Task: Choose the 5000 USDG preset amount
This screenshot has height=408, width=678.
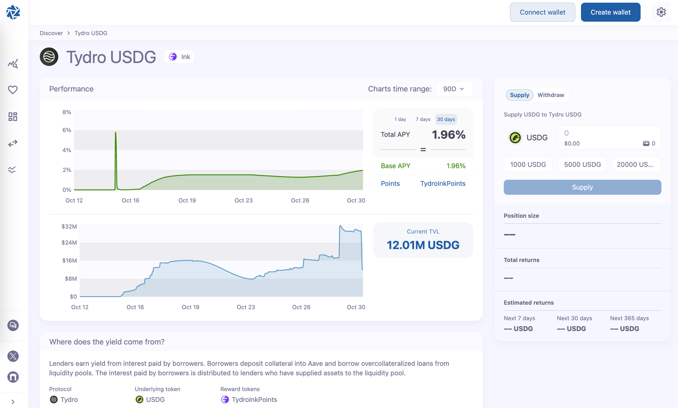Action: click(582, 165)
